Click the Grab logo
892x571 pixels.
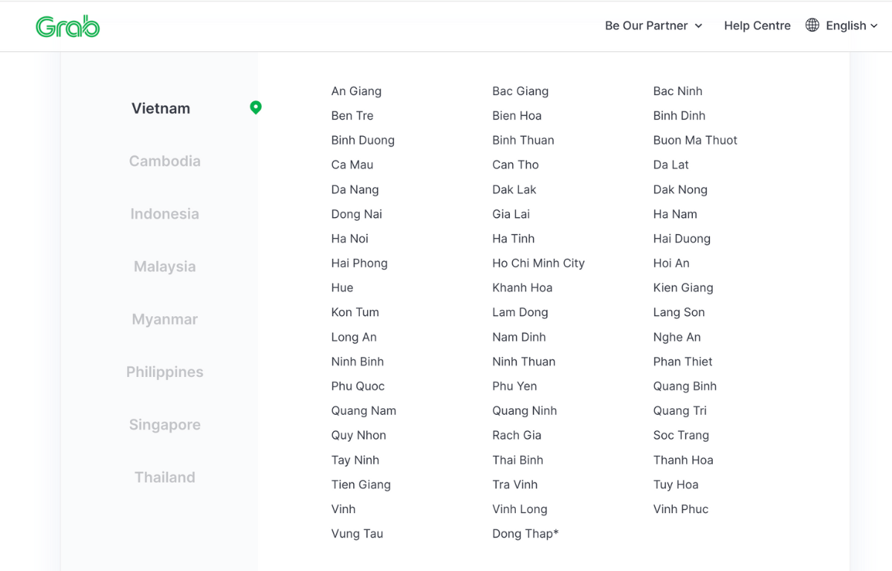click(68, 26)
